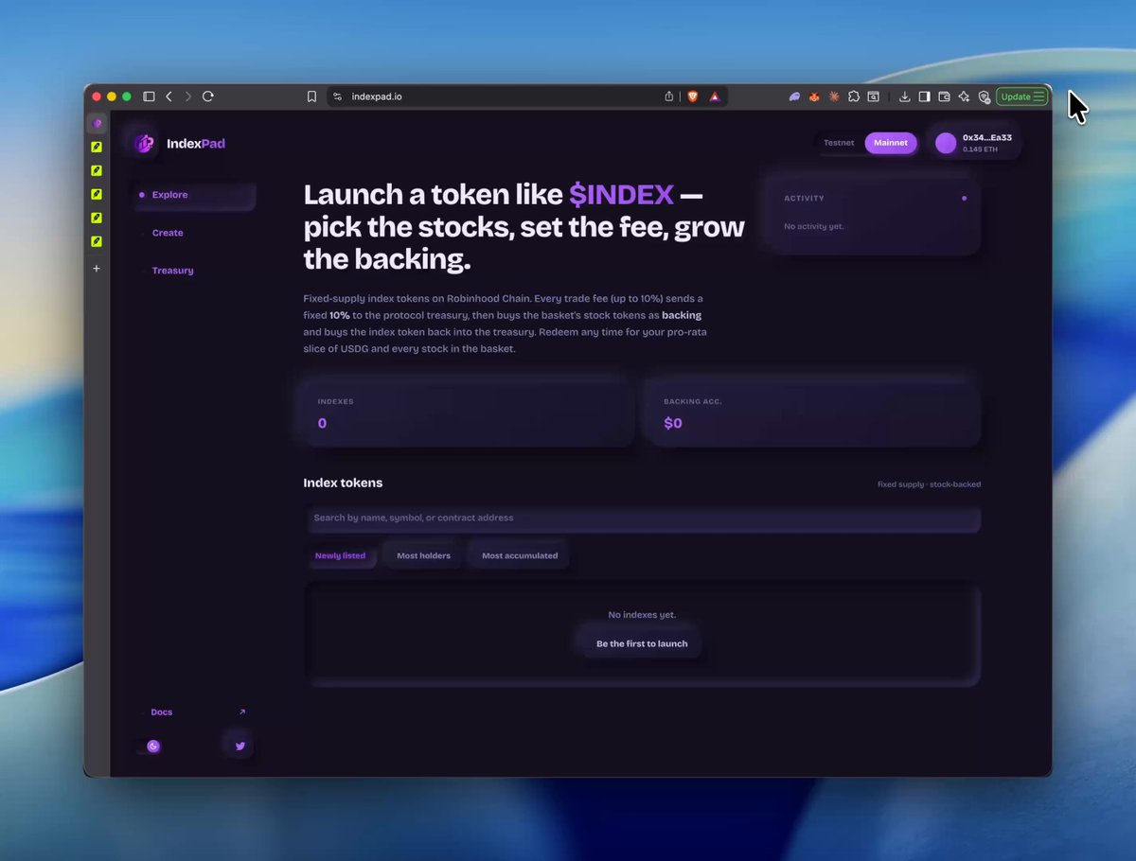This screenshot has height=861, width=1136.
Task: Click the extension icon right of the puzzle piece
Action: click(x=874, y=97)
